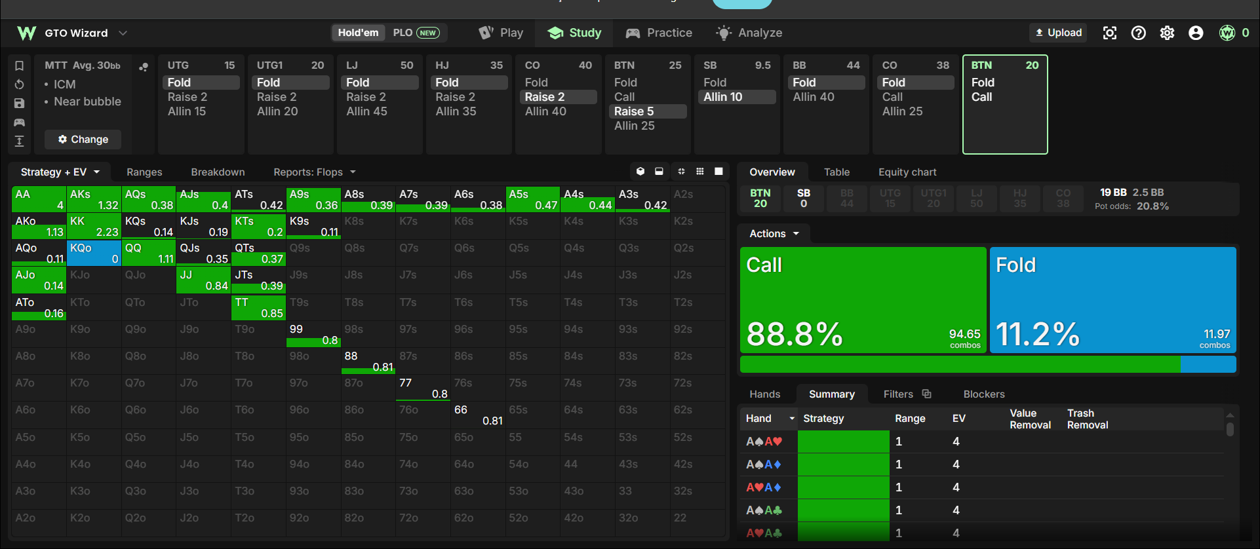Open settings gear in top bar
1260x549 pixels.
(1168, 33)
